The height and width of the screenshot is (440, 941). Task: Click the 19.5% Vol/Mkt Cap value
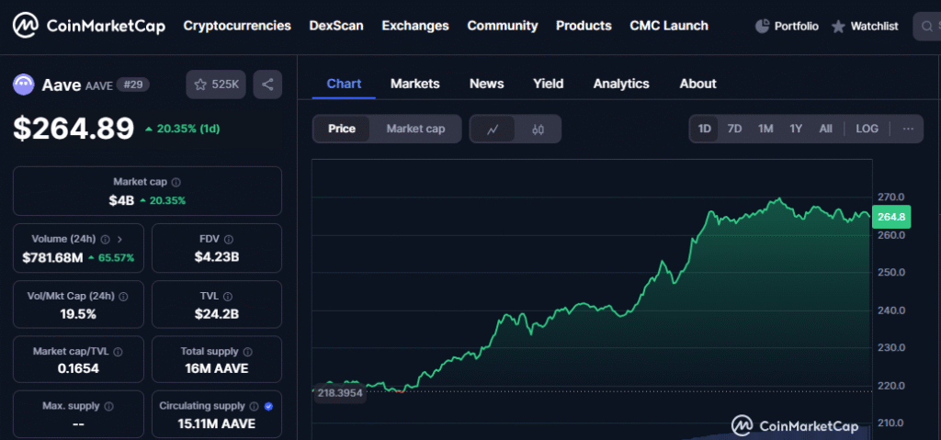78,314
